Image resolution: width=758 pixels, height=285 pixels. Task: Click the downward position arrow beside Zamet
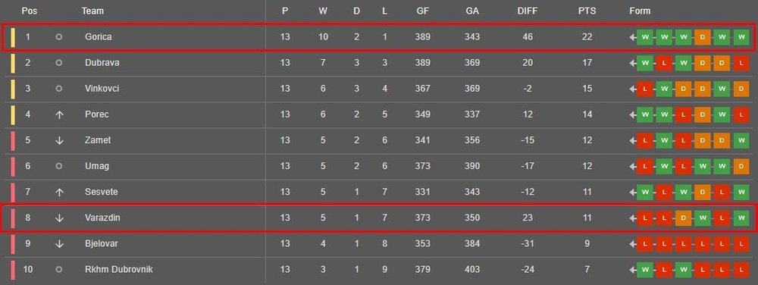[x=59, y=140]
